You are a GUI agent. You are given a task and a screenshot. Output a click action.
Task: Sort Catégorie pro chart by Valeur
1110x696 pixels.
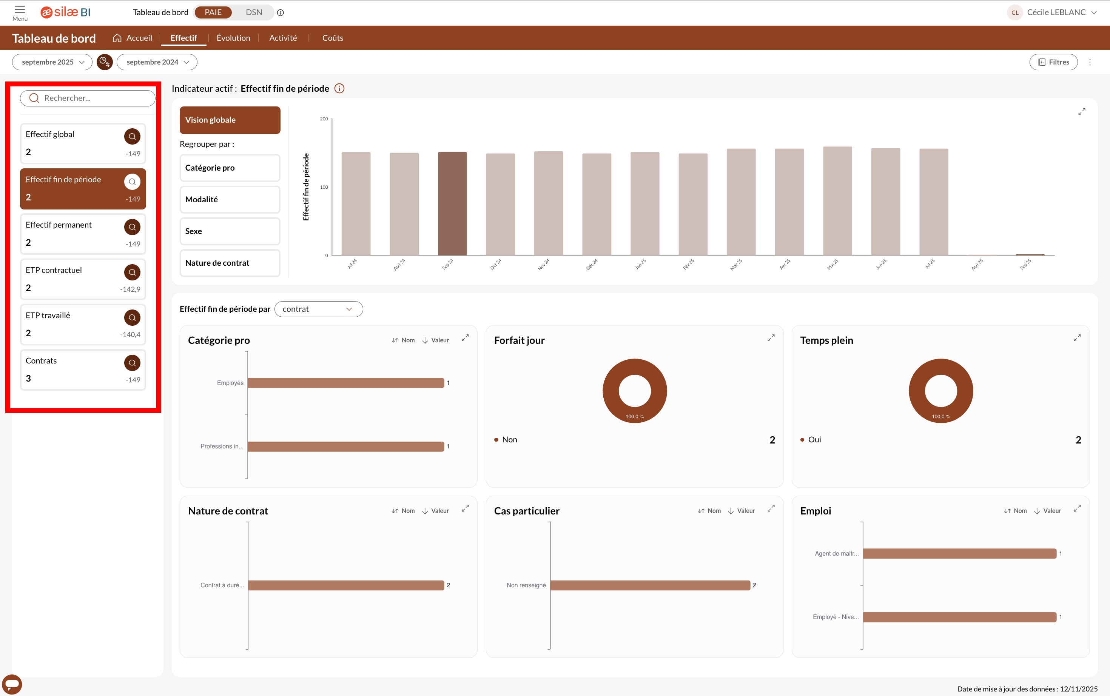tap(436, 340)
